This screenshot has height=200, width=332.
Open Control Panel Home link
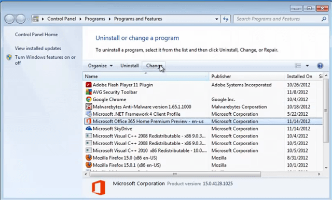pyautogui.click(x=36, y=35)
